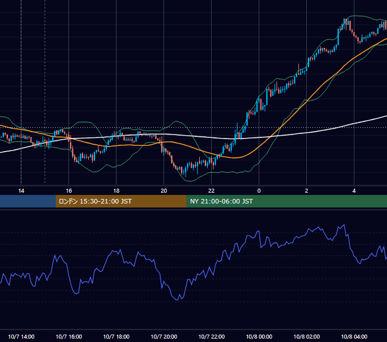The width and height of the screenshot is (387, 342).
Task: Click the 10/7 14:00 time label
Action: coord(21,336)
